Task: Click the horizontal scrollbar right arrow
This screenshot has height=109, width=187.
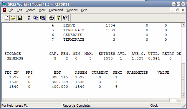Action: point(179,100)
